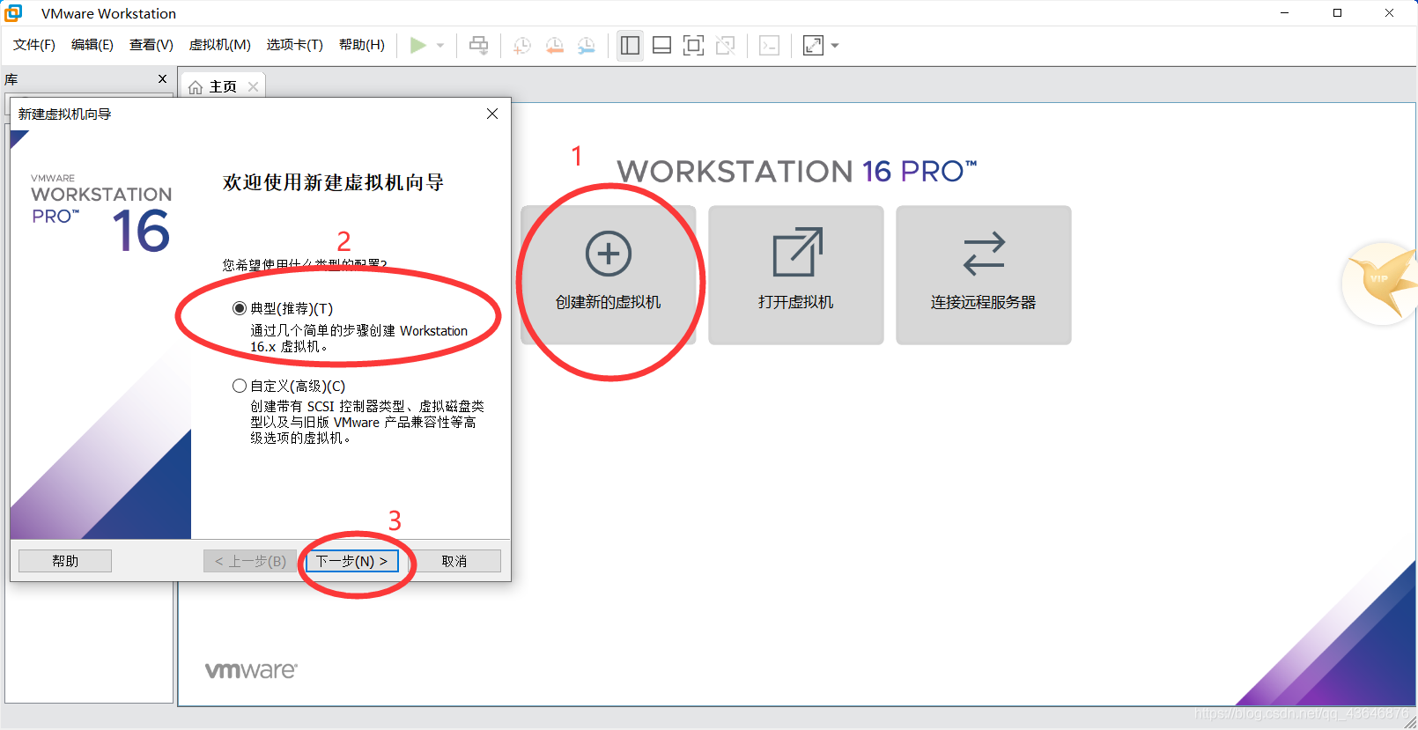Screen dimensions: 1418x730
Task: Click the Revert to Snapshot icon
Action: pos(554,46)
